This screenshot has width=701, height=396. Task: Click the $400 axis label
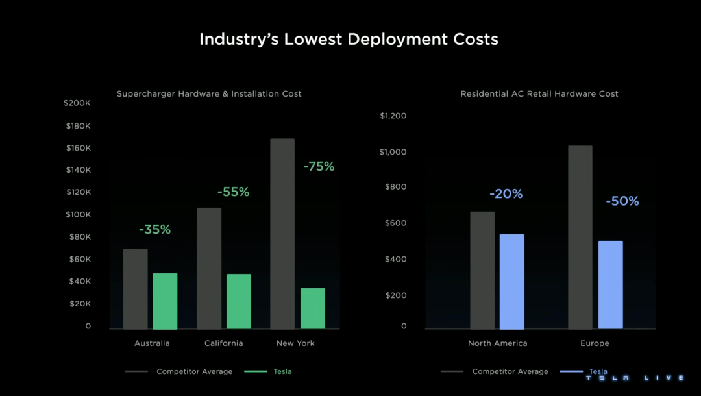[x=396, y=259]
